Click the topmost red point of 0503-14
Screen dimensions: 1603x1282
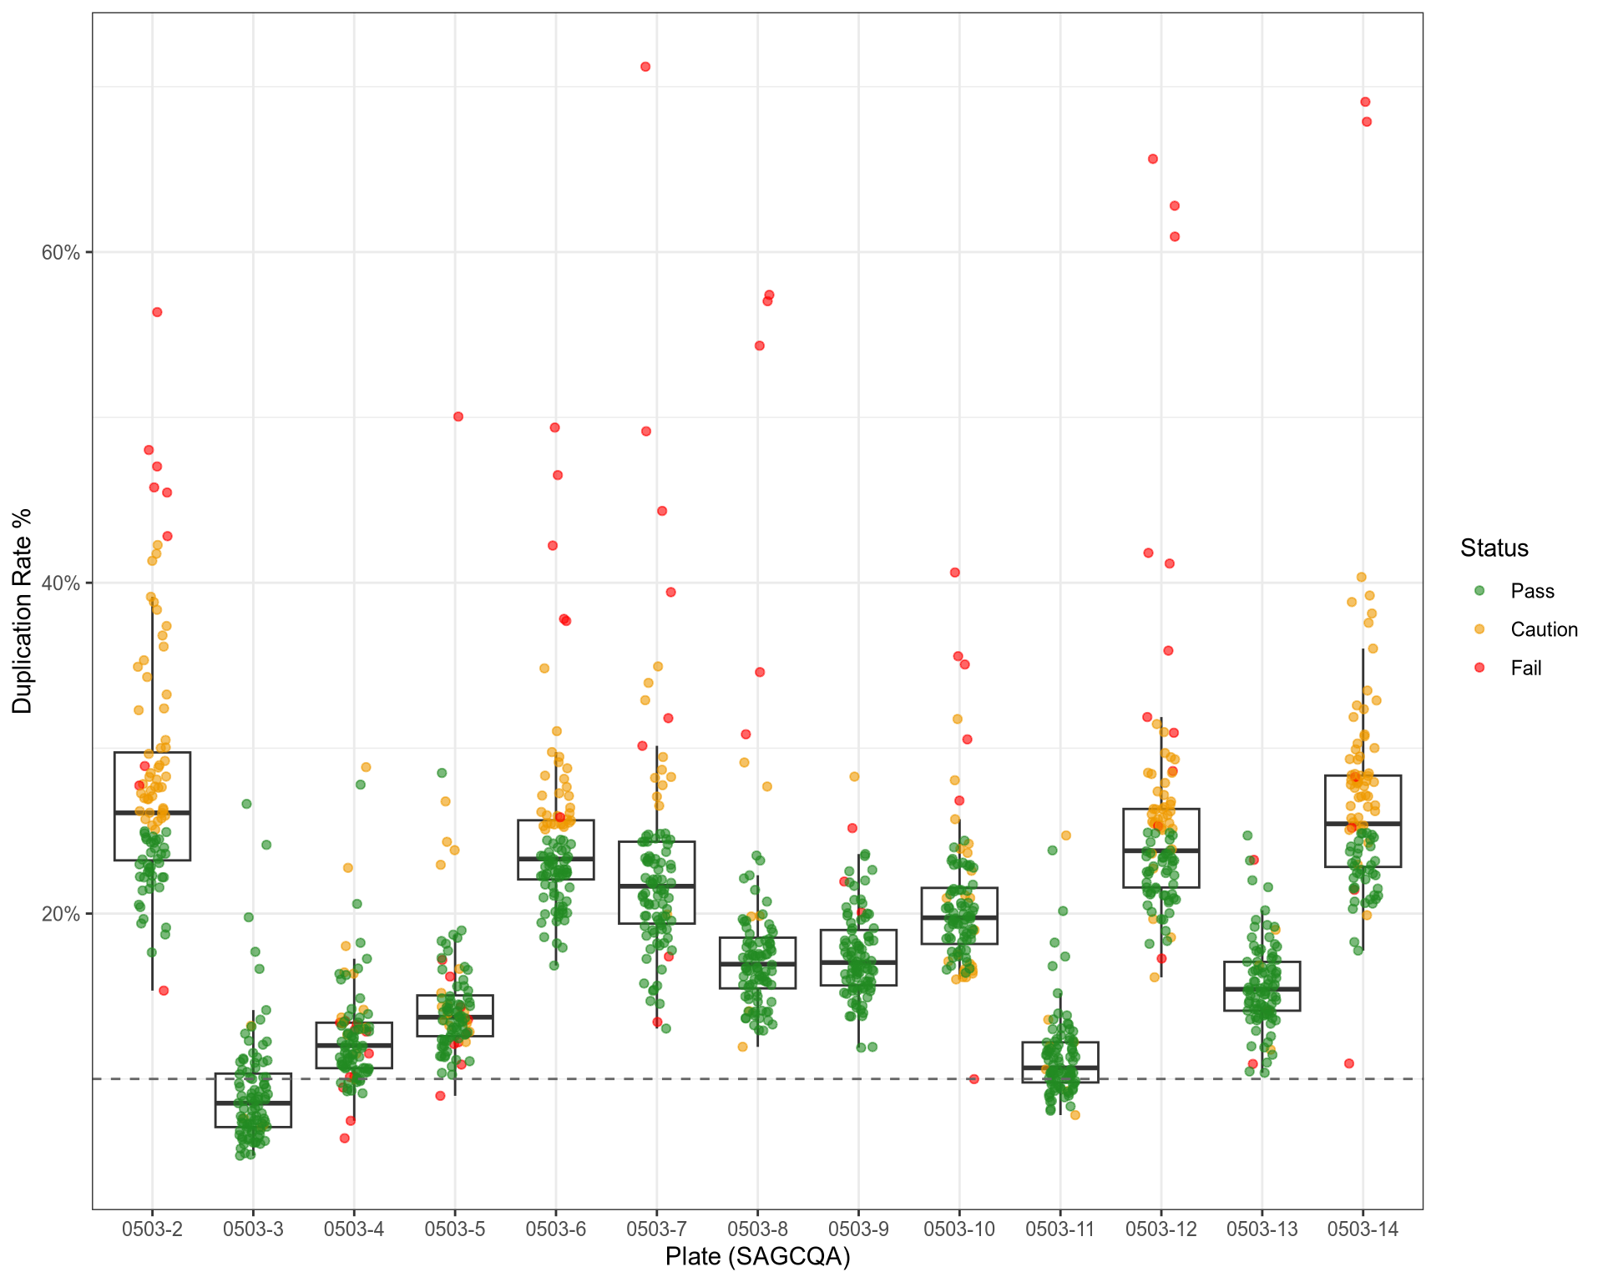(1365, 102)
